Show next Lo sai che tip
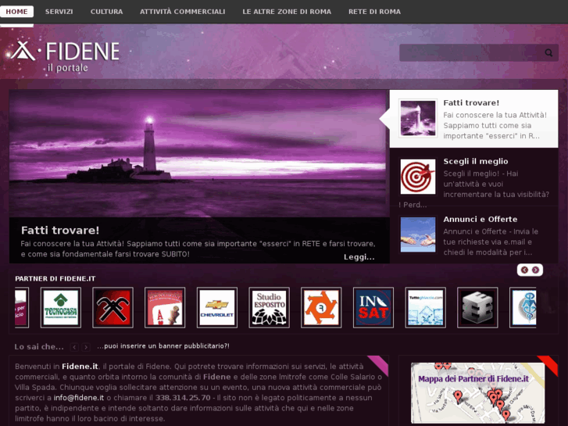This screenshot has height=426, width=568. tap(86, 347)
